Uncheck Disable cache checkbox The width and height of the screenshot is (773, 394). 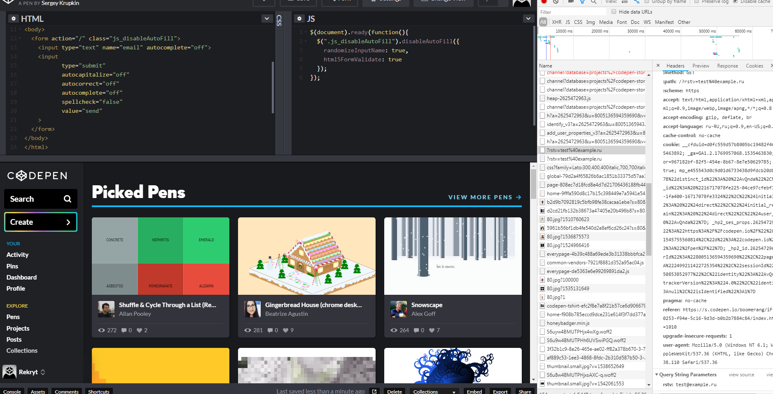pyautogui.click(x=735, y=1)
